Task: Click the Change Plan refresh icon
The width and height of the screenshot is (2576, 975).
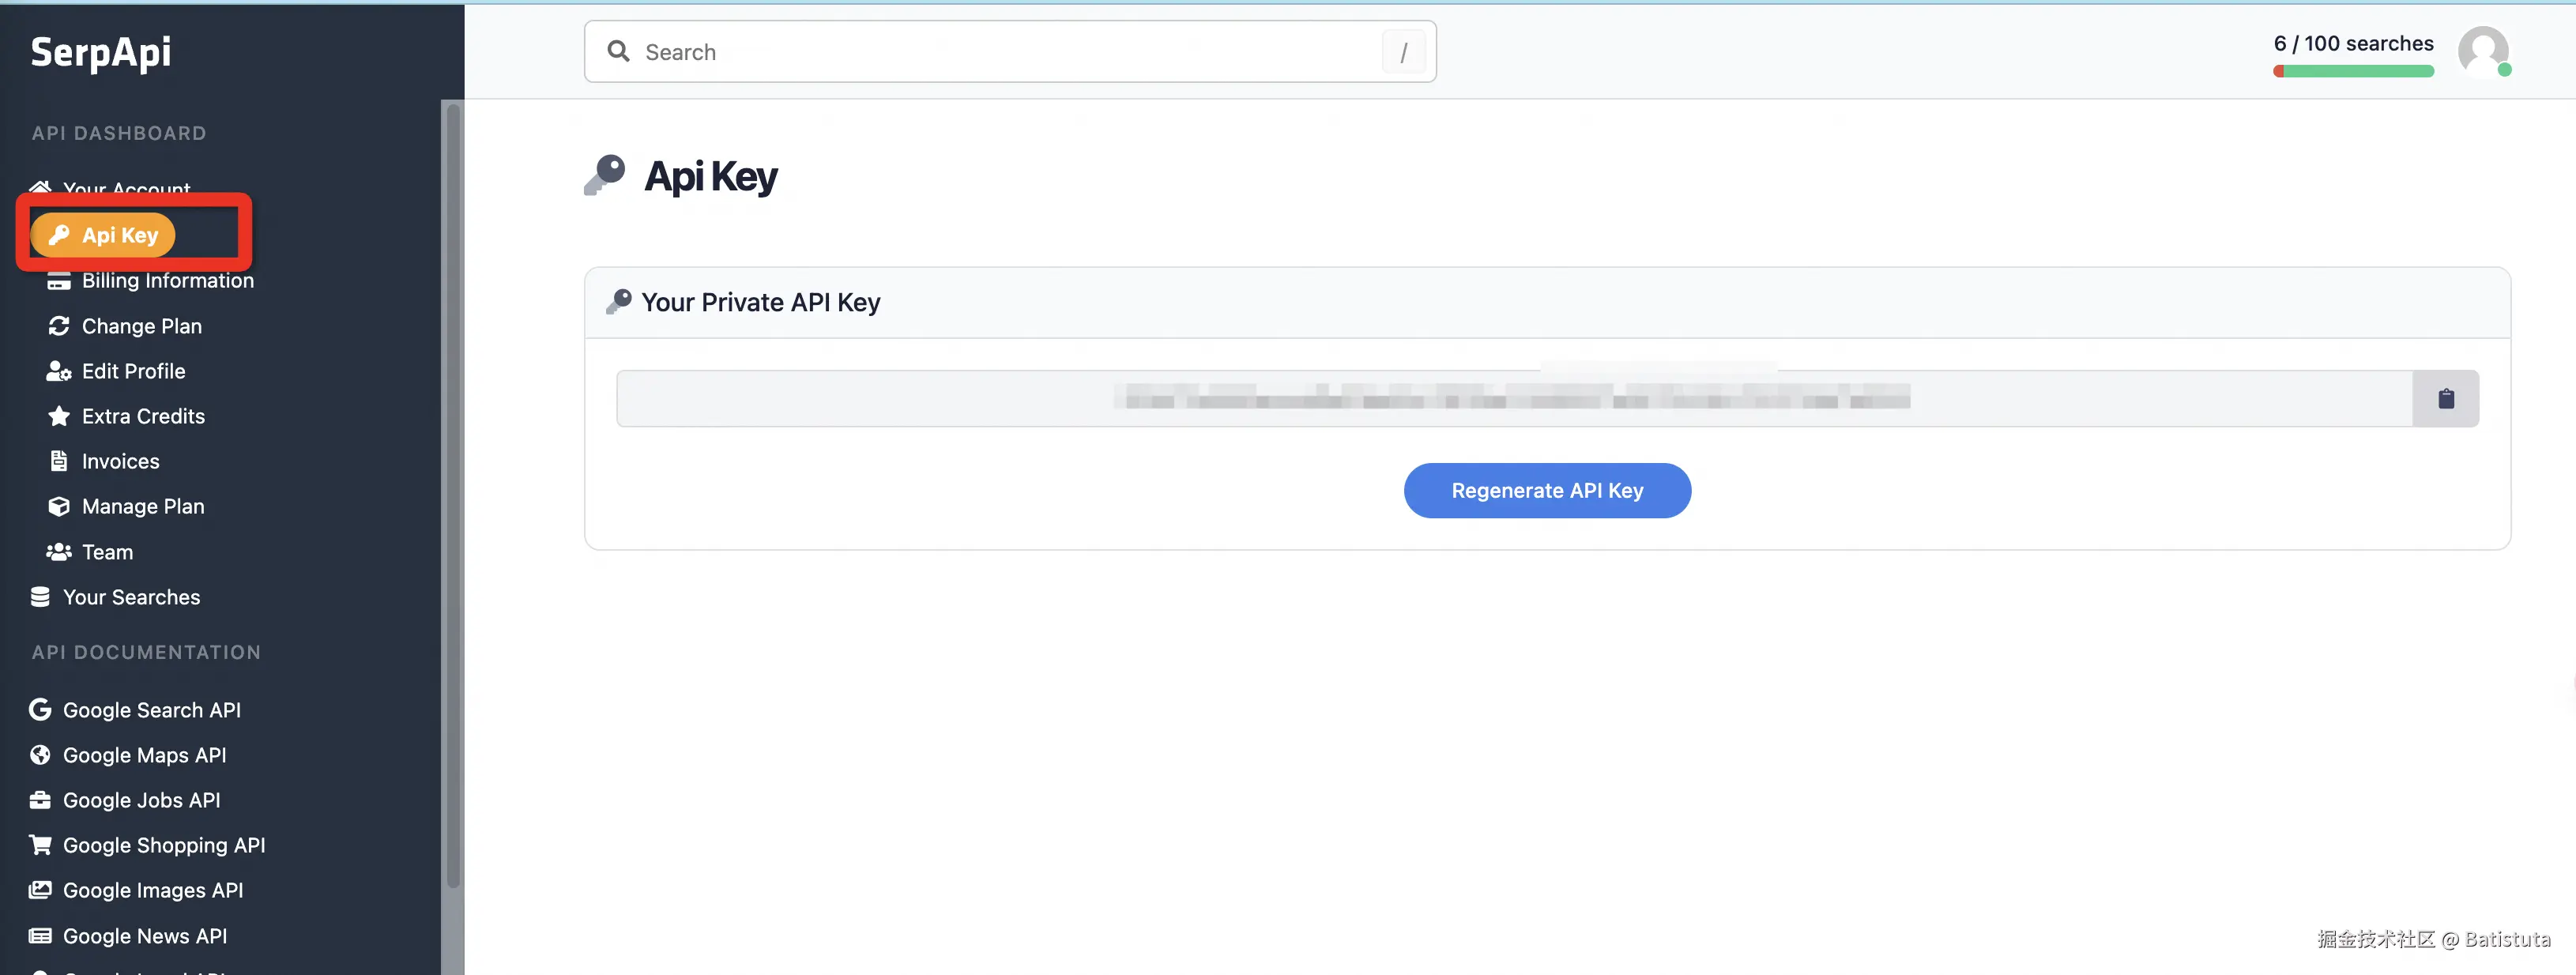Action: pyautogui.click(x=59, y=326)
